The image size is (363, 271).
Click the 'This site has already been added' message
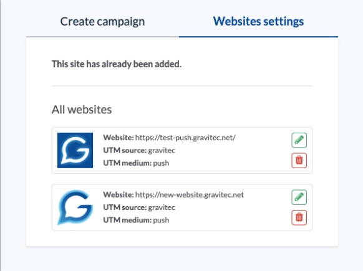click(117, 64)
